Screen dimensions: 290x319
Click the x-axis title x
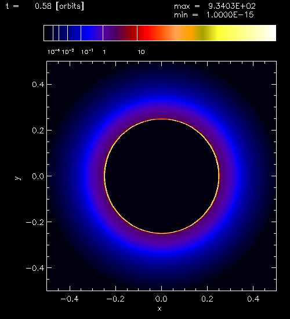tap(159, 309)
